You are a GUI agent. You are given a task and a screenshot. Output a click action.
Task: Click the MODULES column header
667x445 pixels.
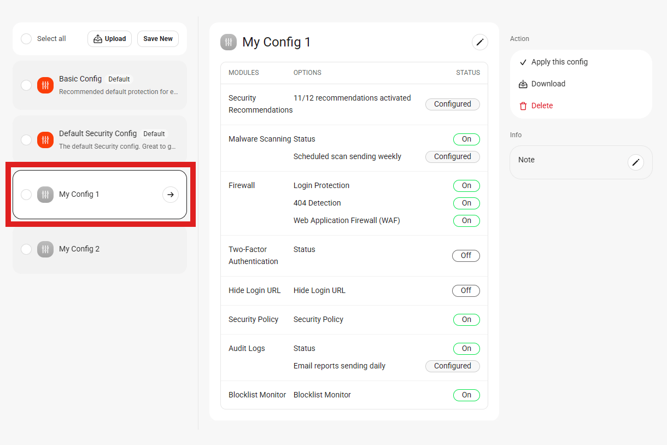click(244, 73)
